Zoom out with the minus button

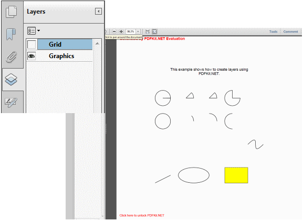click(x=114, y=31)
